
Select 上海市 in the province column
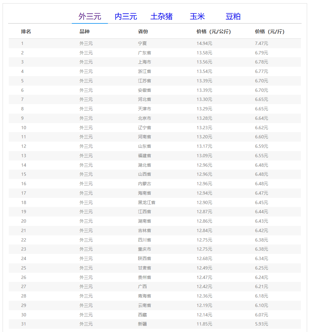click(144, 62)
